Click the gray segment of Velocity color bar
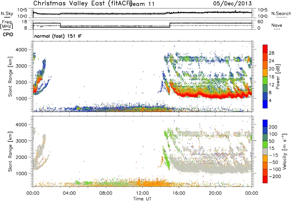The height and width of the screenshot is (201, 291). click(x=265, y=152)
